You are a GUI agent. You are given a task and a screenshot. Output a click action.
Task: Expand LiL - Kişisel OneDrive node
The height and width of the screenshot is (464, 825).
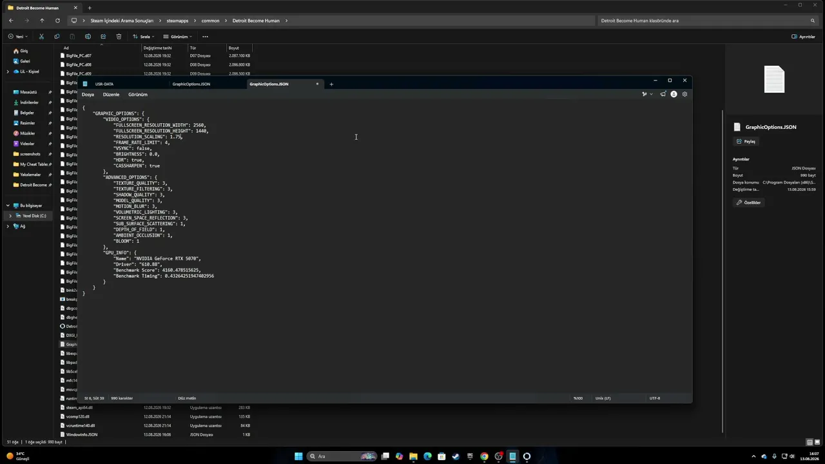[x=8, y=72]
